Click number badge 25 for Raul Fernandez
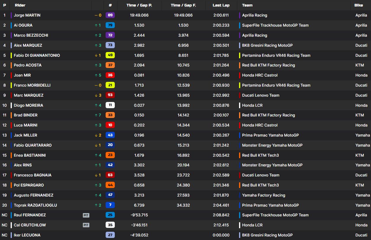The width and height of the screenshot is (371, 240). (110, 215)
